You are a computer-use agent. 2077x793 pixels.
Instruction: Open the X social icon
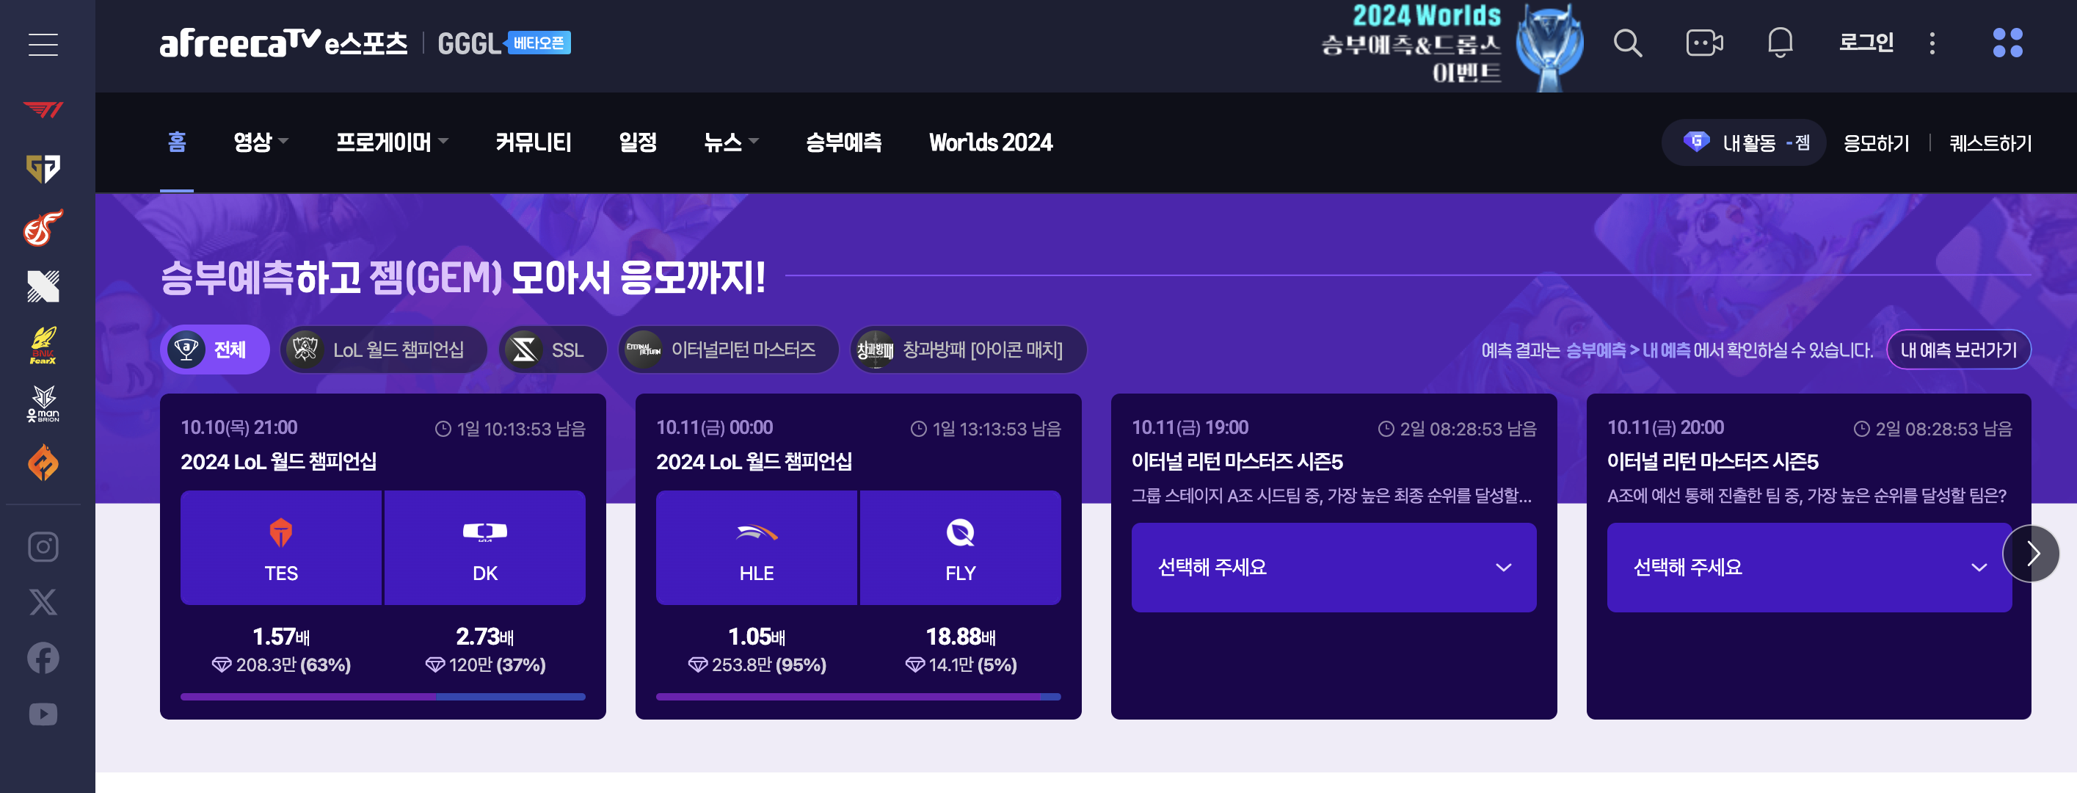coord(43,602)
